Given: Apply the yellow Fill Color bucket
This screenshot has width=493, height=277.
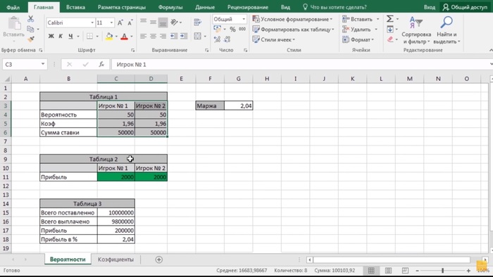Looking at the screenshot, I should coord(109,37).
